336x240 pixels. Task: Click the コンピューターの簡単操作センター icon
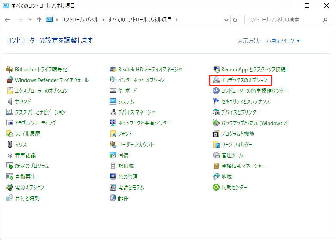pos(216,91)
